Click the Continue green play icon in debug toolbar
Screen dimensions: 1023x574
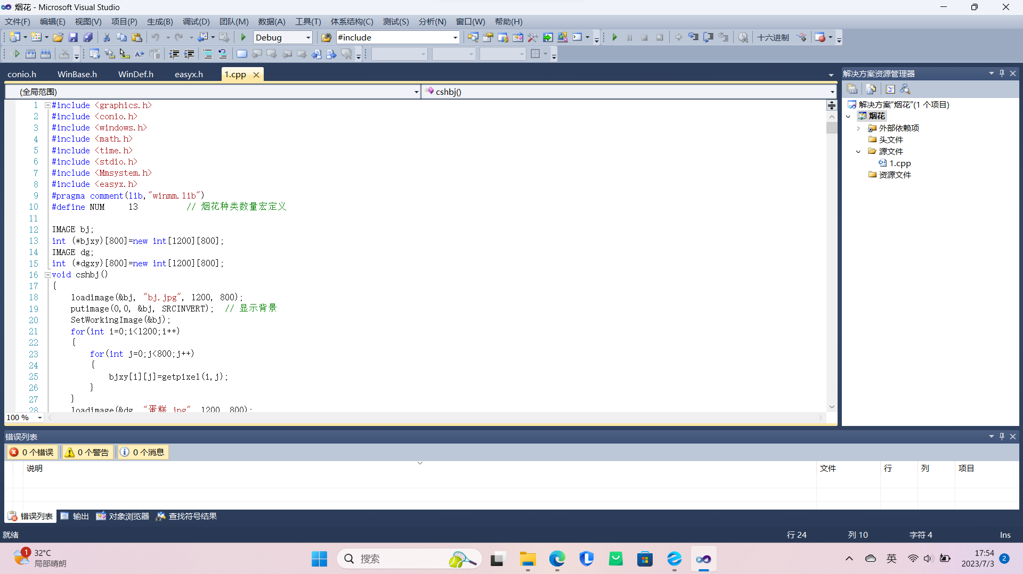tap(614, 37)
